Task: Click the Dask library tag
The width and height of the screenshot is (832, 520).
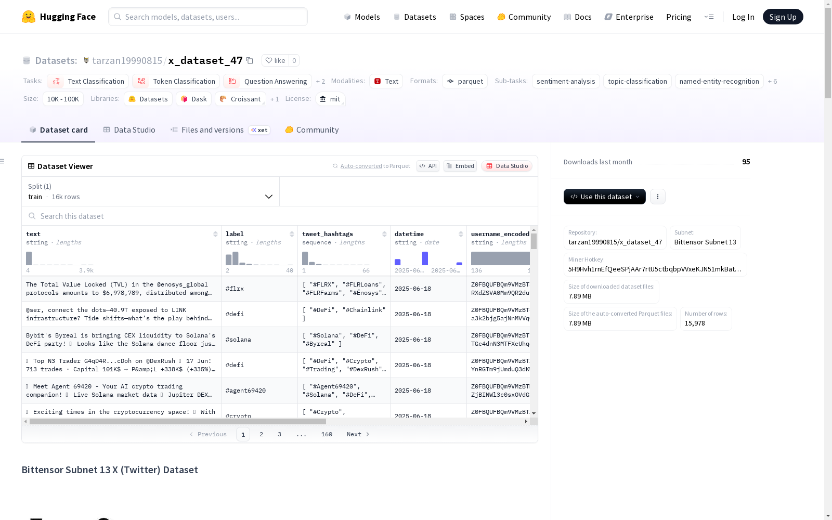Action: pos(194,99)
